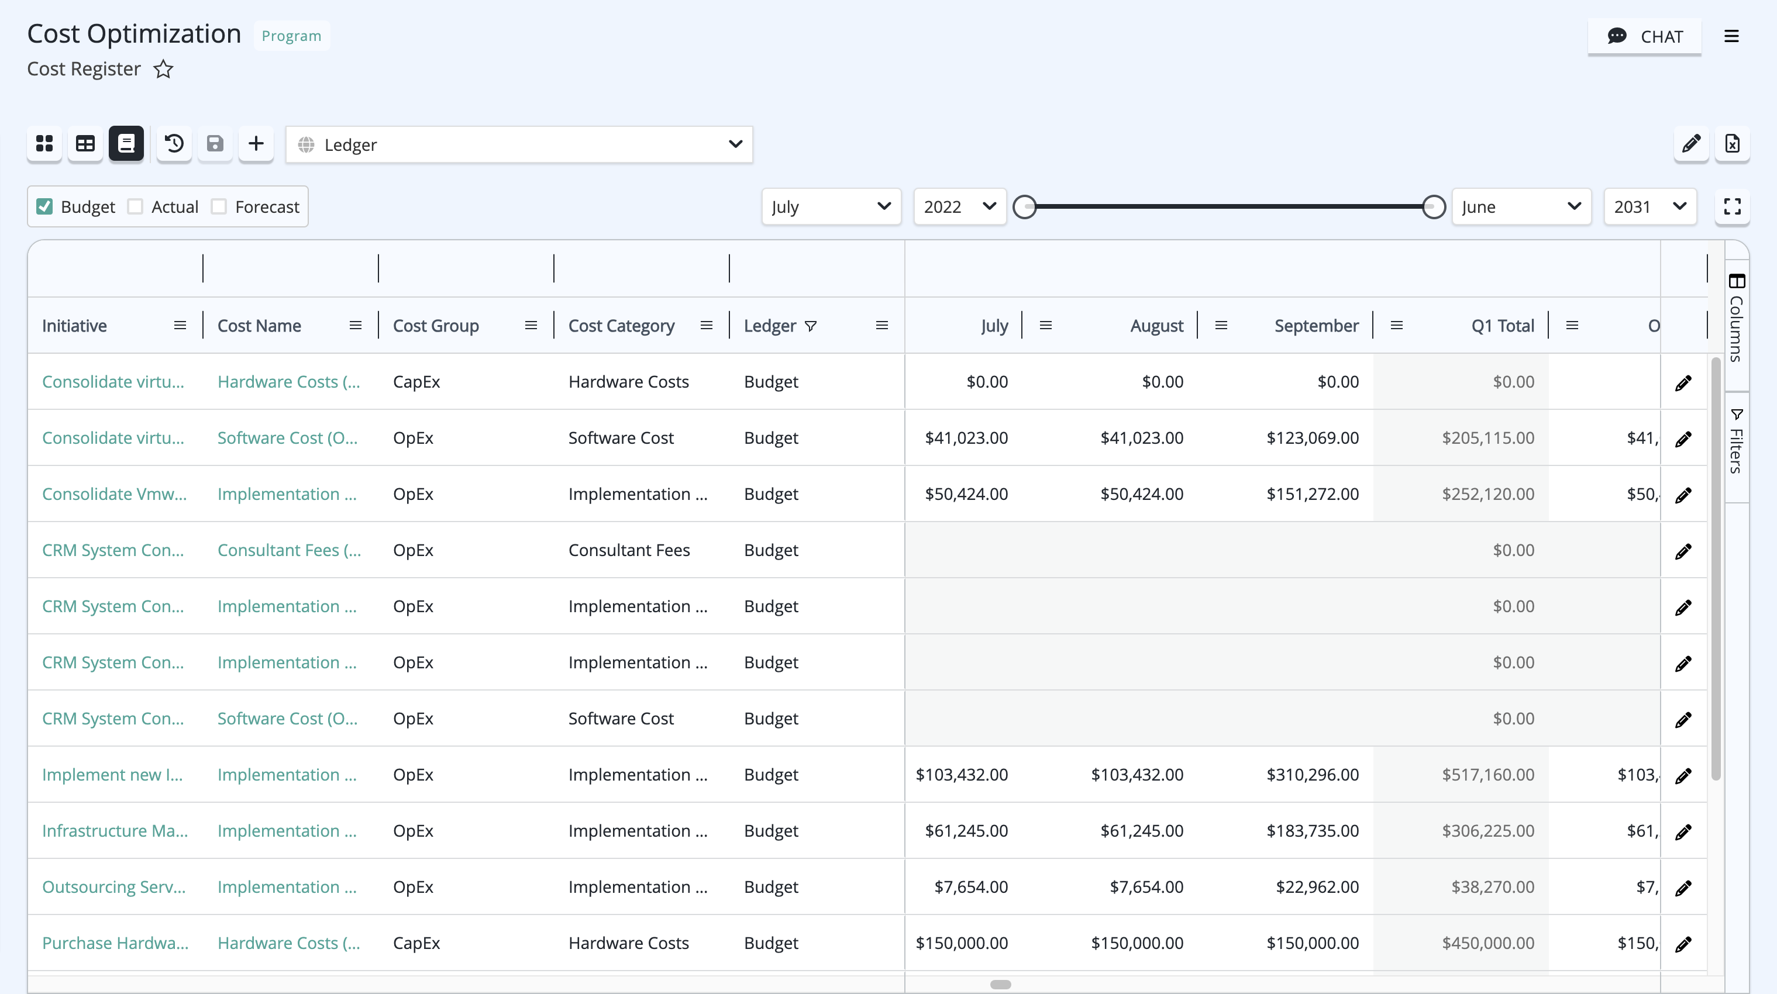This screenshot has height=994, width=1777.
Task: Open the July column menu icon
Action: pos(1046,326)
